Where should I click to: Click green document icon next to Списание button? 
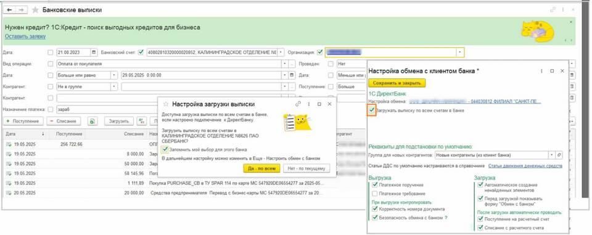coord(92,122)
